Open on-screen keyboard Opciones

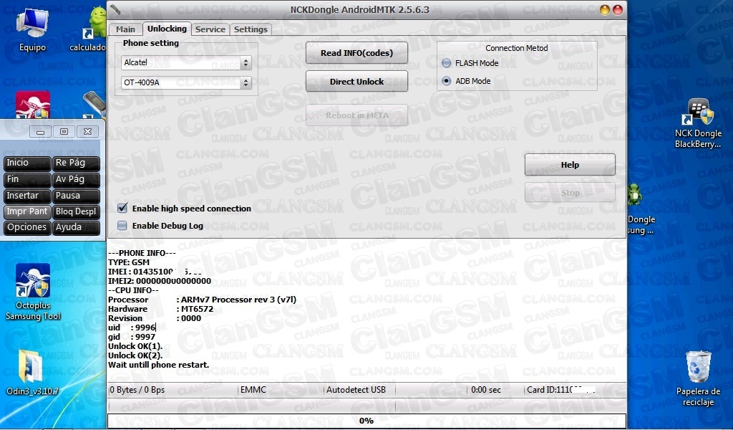(x=27, y=227)
